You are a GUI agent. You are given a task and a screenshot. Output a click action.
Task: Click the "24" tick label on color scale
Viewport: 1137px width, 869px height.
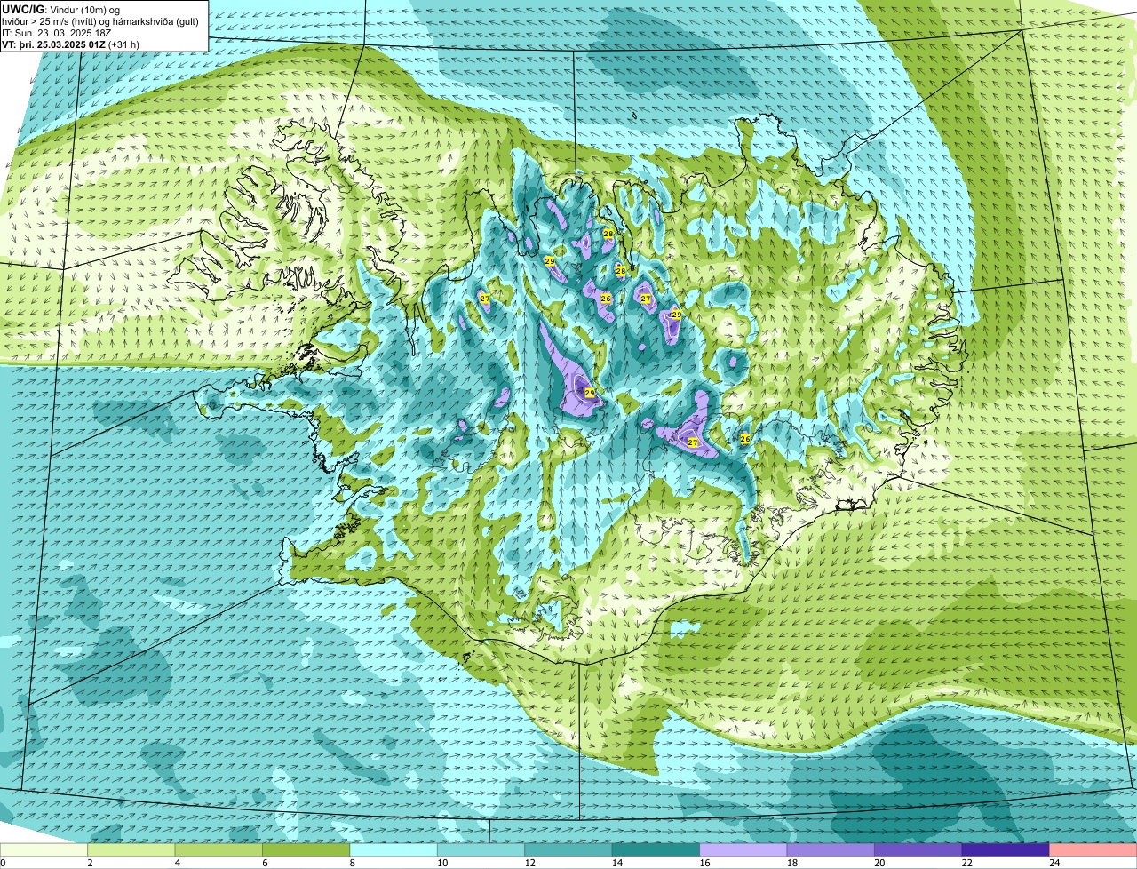(1054, 863)
